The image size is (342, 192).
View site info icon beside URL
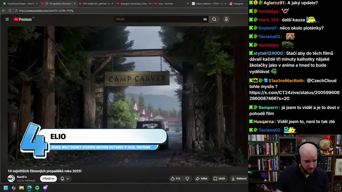coord(16,11)
